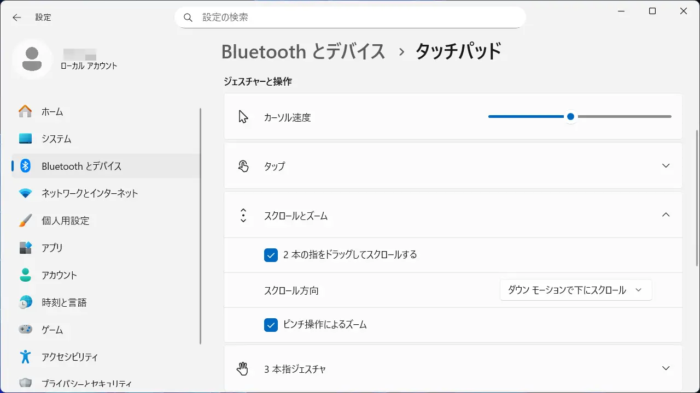Click the 設定の検索 search box
The width and height of the screenshot is (700, 393).
[350, 17]
